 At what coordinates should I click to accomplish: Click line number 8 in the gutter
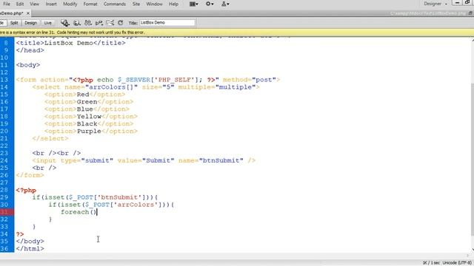click(x=6, y=43)
